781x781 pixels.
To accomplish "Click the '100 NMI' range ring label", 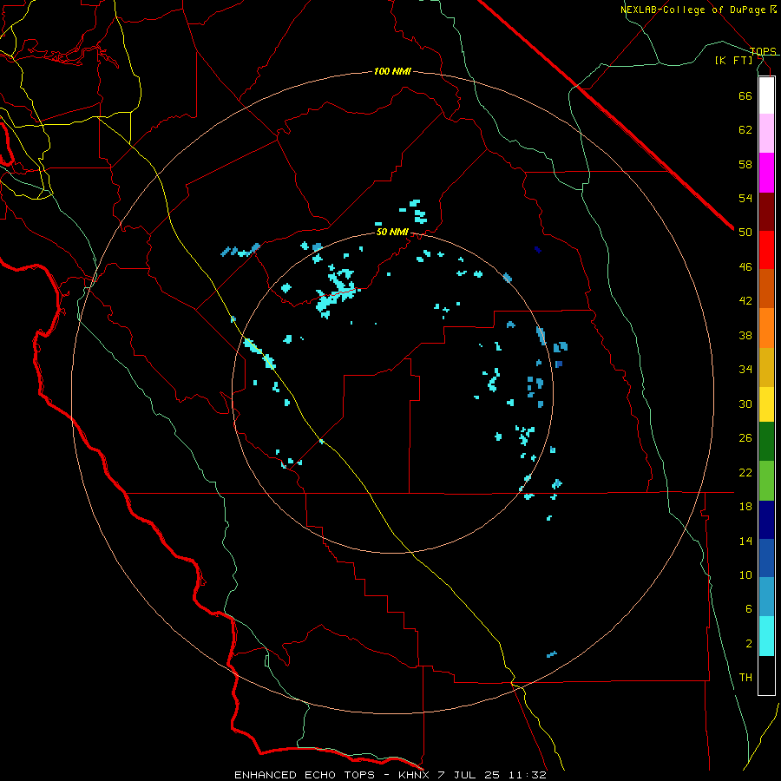I will [392, 72].
